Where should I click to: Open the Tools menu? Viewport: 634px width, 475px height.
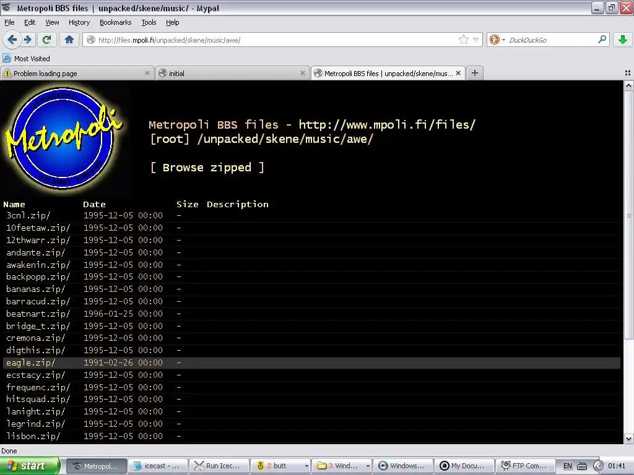[x=149, y=22]
